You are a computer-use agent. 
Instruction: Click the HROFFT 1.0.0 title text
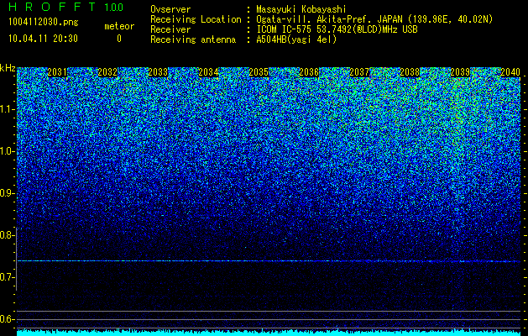[66, 7]
